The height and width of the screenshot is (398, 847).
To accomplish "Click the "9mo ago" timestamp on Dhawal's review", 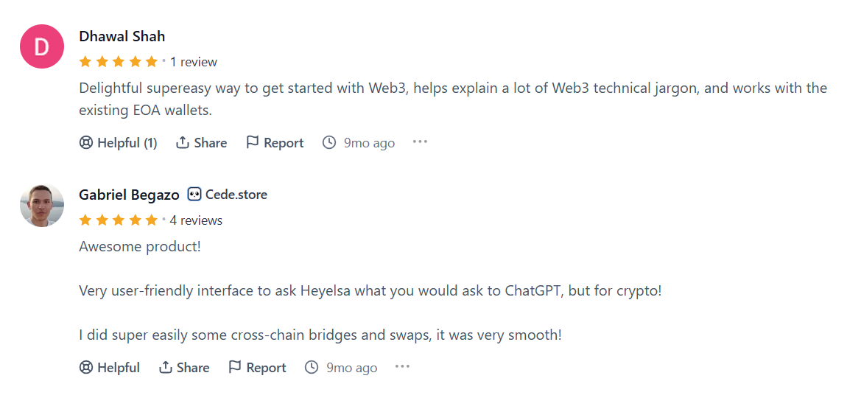I will coord(369,143).
